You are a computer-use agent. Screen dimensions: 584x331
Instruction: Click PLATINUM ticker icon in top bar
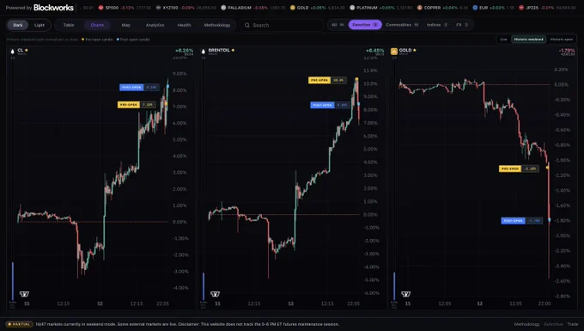pyautogui.click(x=352, y=8)
